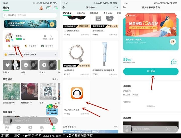Click the search field with 声生不息
This screenshot has width=181, height=138.
[x=30, y=15]
